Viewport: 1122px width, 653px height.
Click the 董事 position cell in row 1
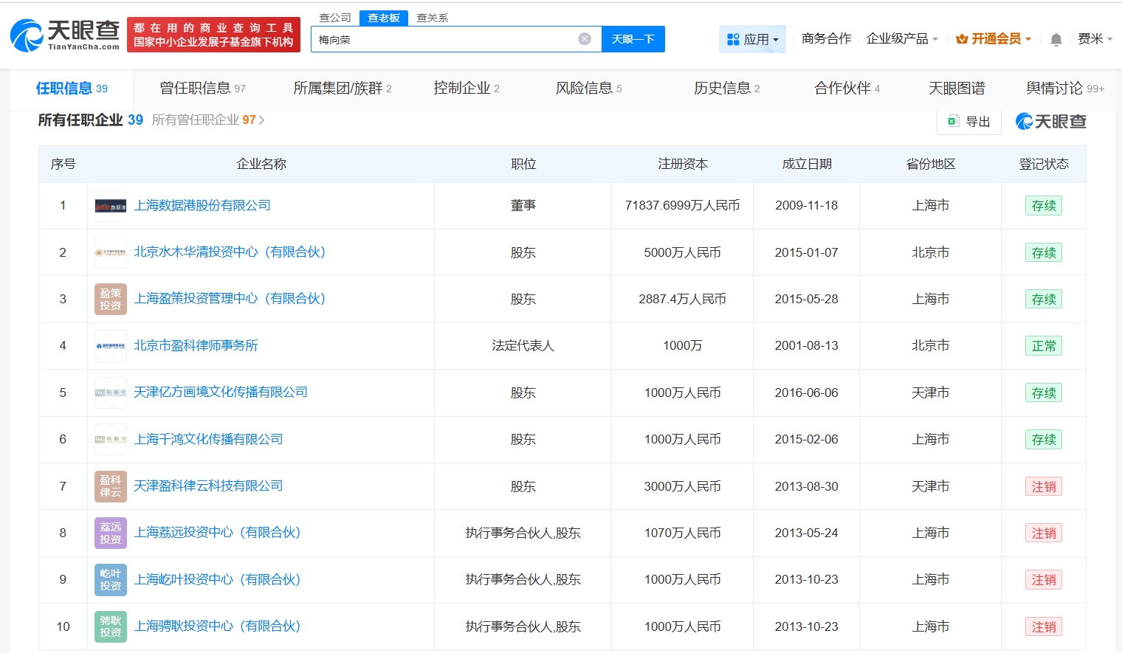click(523, 205)
